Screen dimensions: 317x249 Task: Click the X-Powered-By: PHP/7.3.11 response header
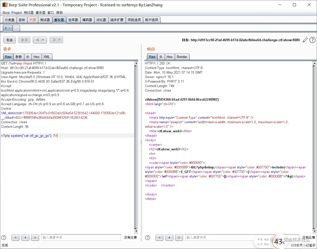pos(165,82)
